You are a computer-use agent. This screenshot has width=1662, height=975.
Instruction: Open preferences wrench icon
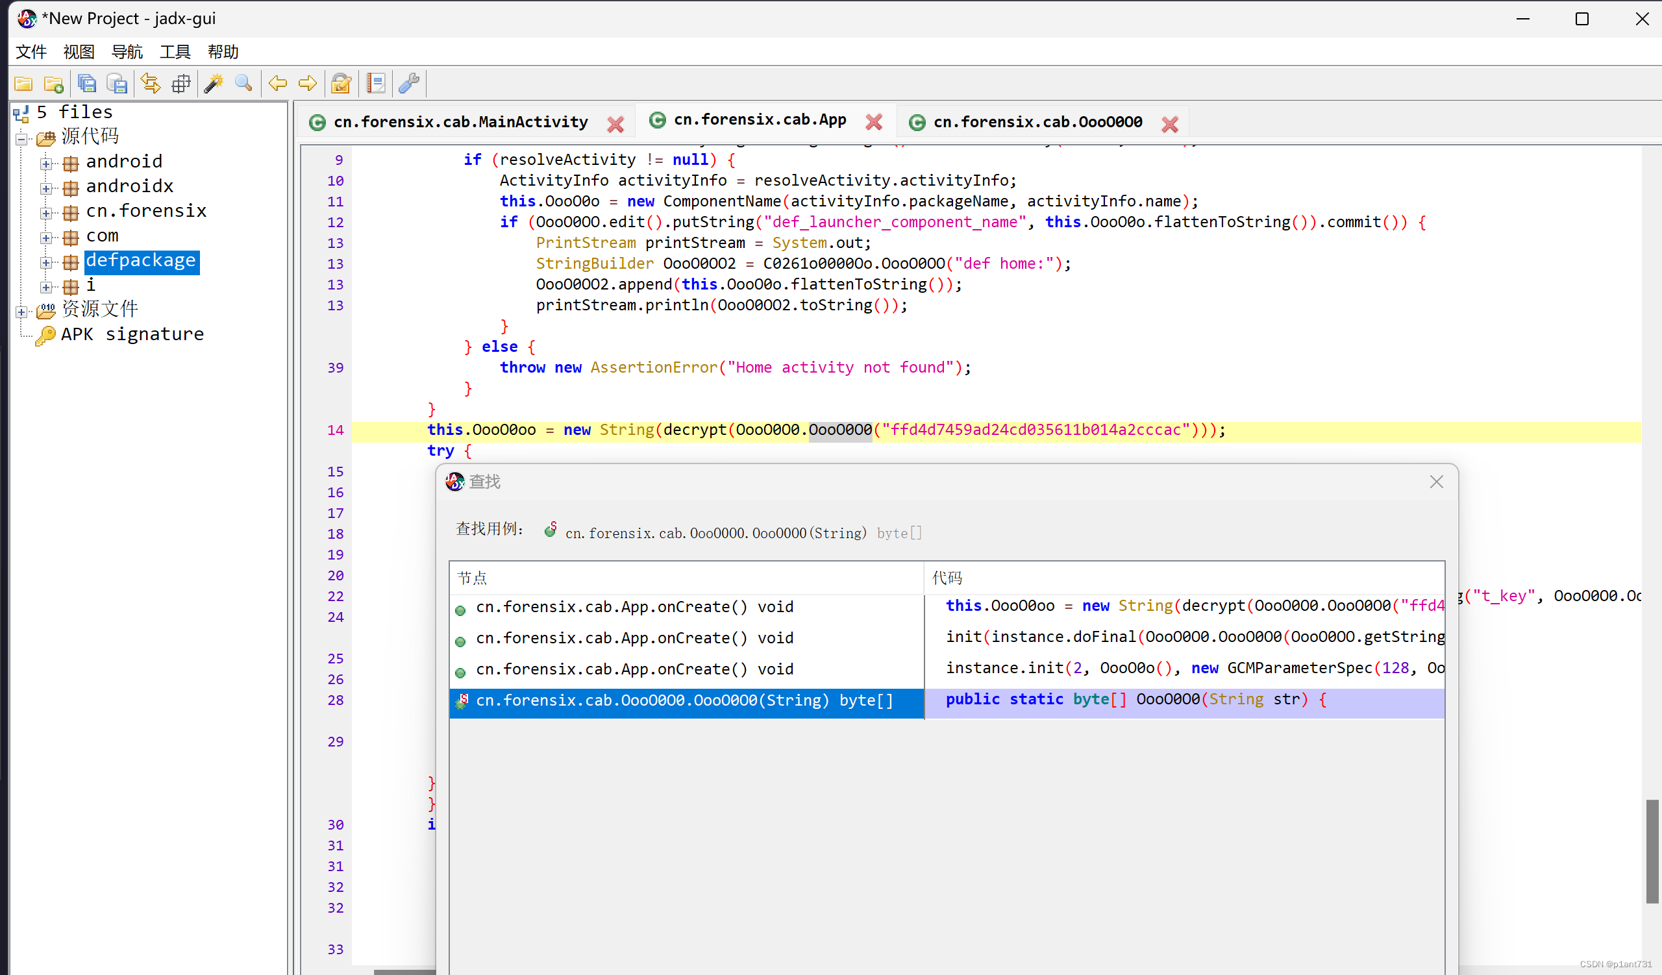409,84
